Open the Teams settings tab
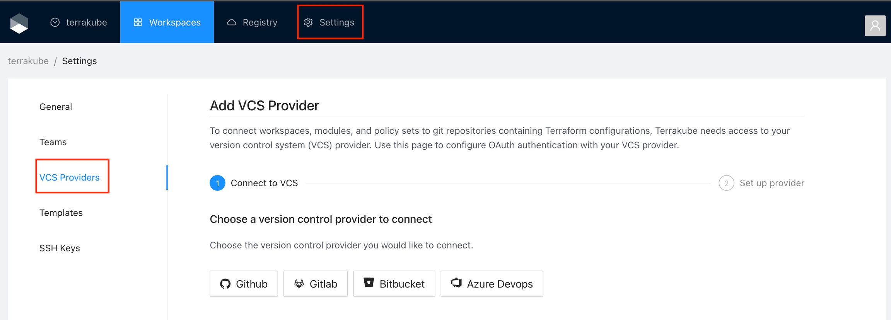This screenshot has height=320, width=891. coord(53,142)
